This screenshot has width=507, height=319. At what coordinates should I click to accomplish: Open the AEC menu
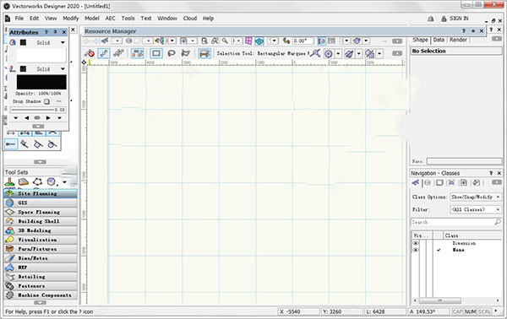click(110, 19)
